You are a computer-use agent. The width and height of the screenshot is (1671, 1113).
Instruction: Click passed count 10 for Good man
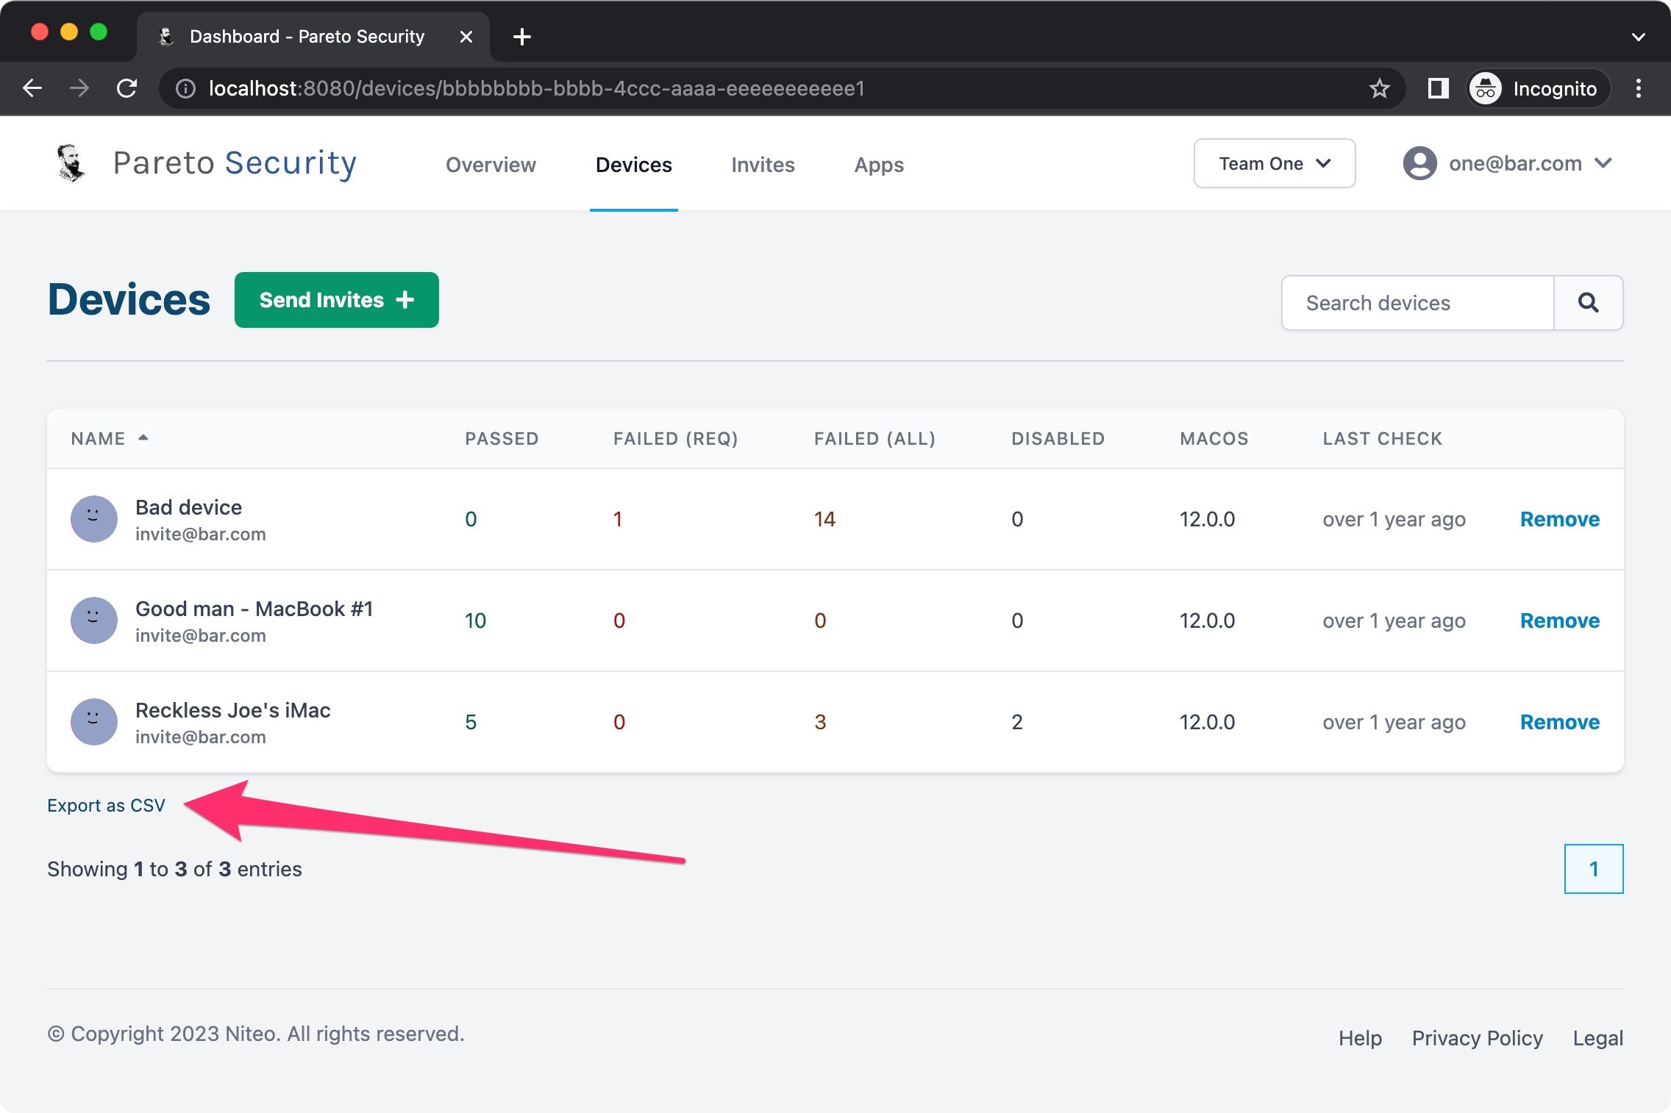pyautogui.click(x=475, y=620)
